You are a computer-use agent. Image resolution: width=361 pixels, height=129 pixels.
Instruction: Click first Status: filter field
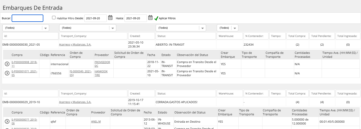pos(186,36)
